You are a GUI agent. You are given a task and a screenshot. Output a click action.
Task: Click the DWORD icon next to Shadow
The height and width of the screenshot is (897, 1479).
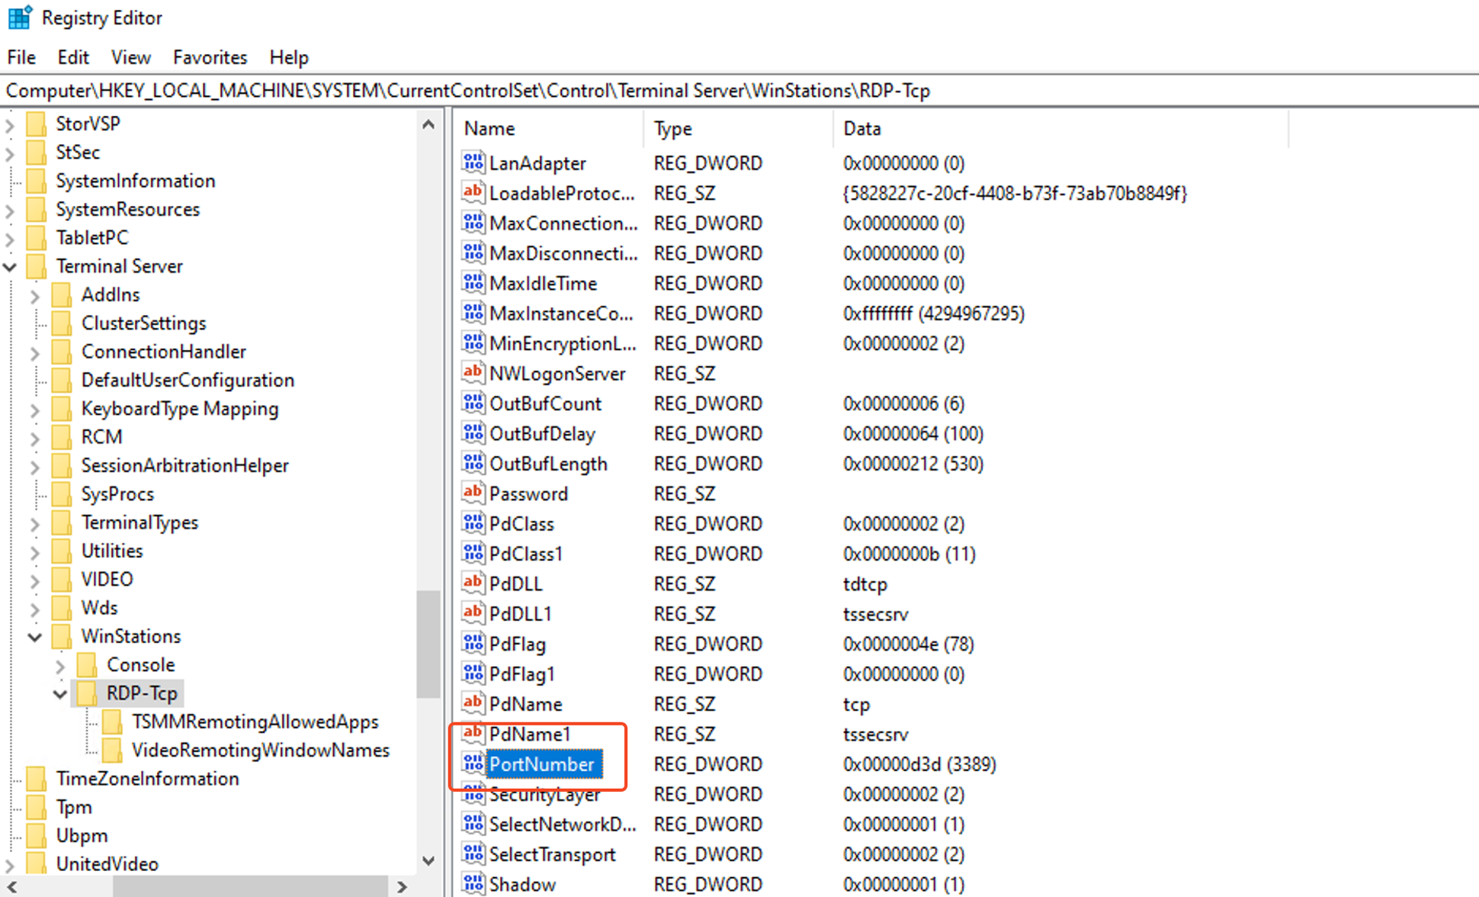pyautogui.click(x=473, y=883)
